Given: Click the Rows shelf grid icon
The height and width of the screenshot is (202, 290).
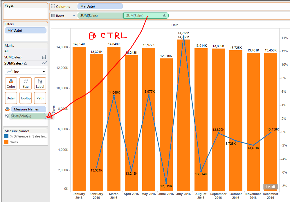Looking at the screenshot, I should point(53,16).
